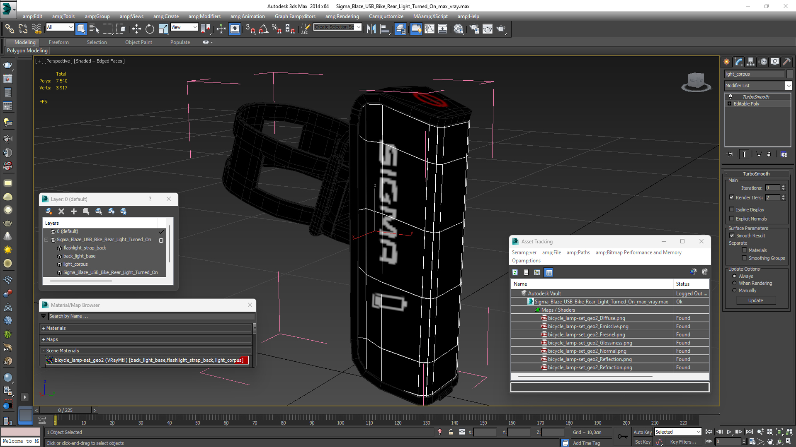The image size is (796, 447).
Task: Select the Scale tool icon
Action: pos(163,29)
